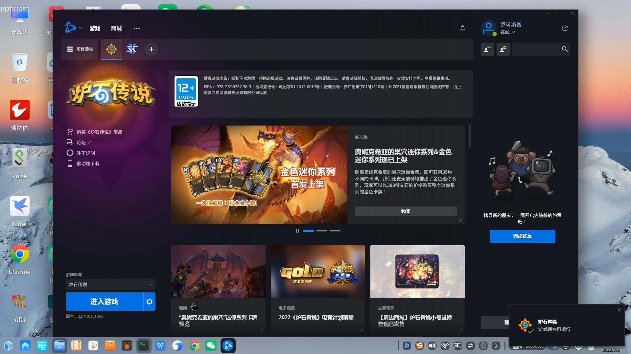Expand the 在线 online status dropdown
Screen dimensions: 631x354
508,32
